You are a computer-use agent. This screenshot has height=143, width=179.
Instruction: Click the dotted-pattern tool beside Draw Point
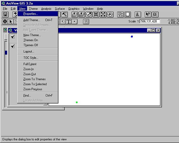click(x=86, y=22)
